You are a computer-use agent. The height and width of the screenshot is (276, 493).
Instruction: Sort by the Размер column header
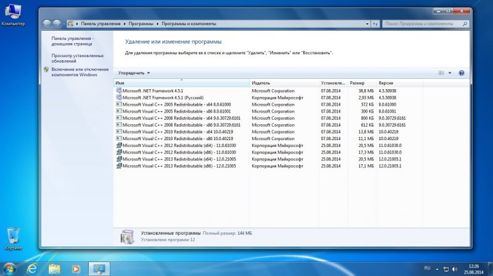tap(362, 83)
